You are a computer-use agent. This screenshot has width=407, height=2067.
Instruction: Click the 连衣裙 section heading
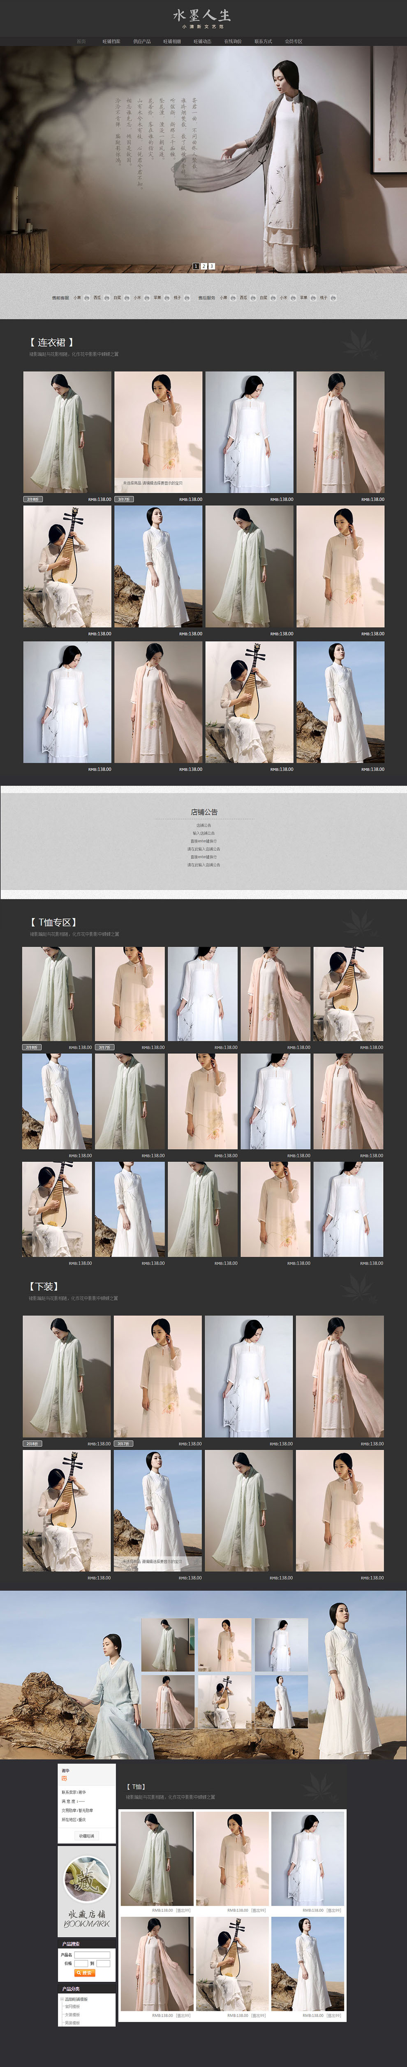point(51,342)
